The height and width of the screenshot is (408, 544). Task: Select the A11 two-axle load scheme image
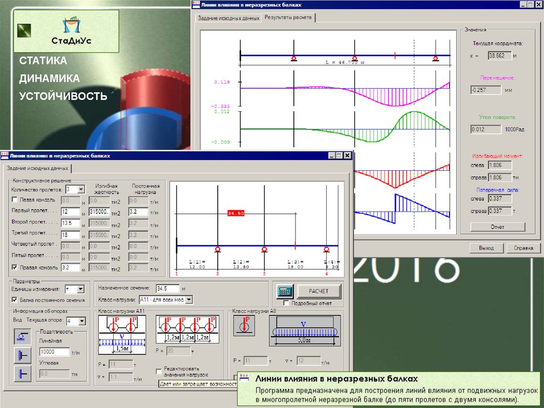[x=122, y=335]
